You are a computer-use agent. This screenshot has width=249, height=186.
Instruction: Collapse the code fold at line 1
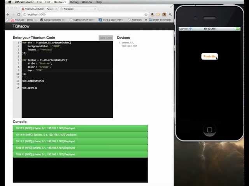21,43
